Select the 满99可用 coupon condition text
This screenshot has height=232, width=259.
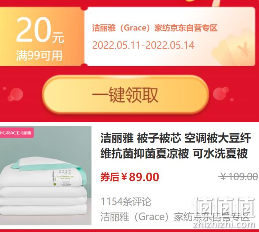pos(39,56)
